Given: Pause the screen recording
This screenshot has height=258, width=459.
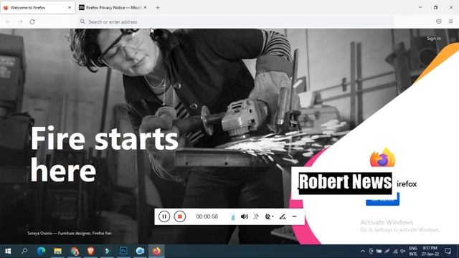Looking at the screenshot, I should (164, 216).
